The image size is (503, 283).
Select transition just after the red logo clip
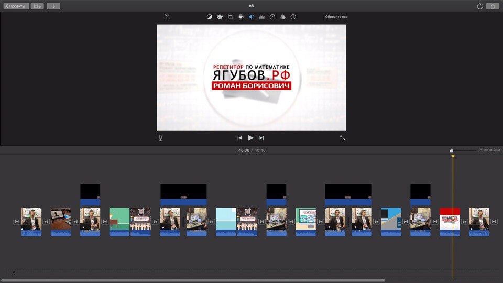pos(465,222)
